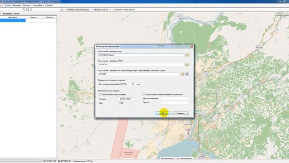Toggle proxy server requires authentication checkbox
289x163 pixels.
[144, 95]
